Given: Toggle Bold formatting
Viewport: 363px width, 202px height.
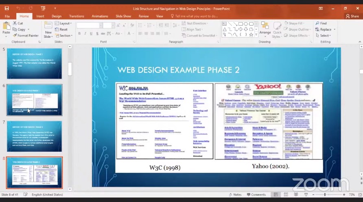Looking at the screenshot, I should (79, 34).
